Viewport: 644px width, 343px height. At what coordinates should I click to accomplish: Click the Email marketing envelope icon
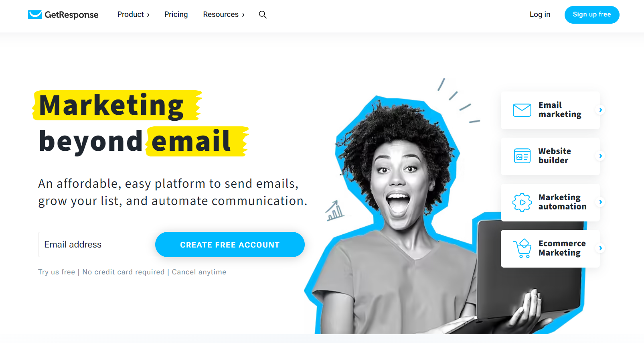pos(522,110)
